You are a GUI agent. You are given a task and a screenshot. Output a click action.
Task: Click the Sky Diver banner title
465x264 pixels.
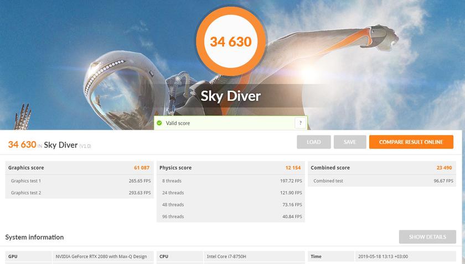(230, 97)
